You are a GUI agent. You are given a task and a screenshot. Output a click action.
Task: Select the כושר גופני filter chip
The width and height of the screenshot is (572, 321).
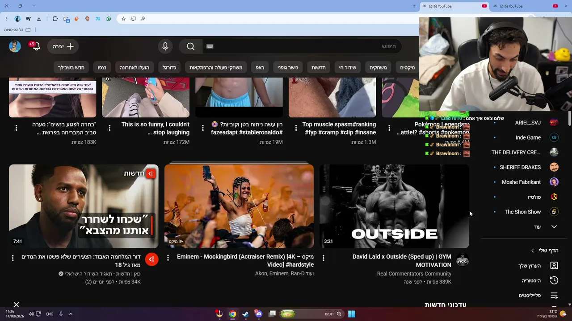click(288, 68)
